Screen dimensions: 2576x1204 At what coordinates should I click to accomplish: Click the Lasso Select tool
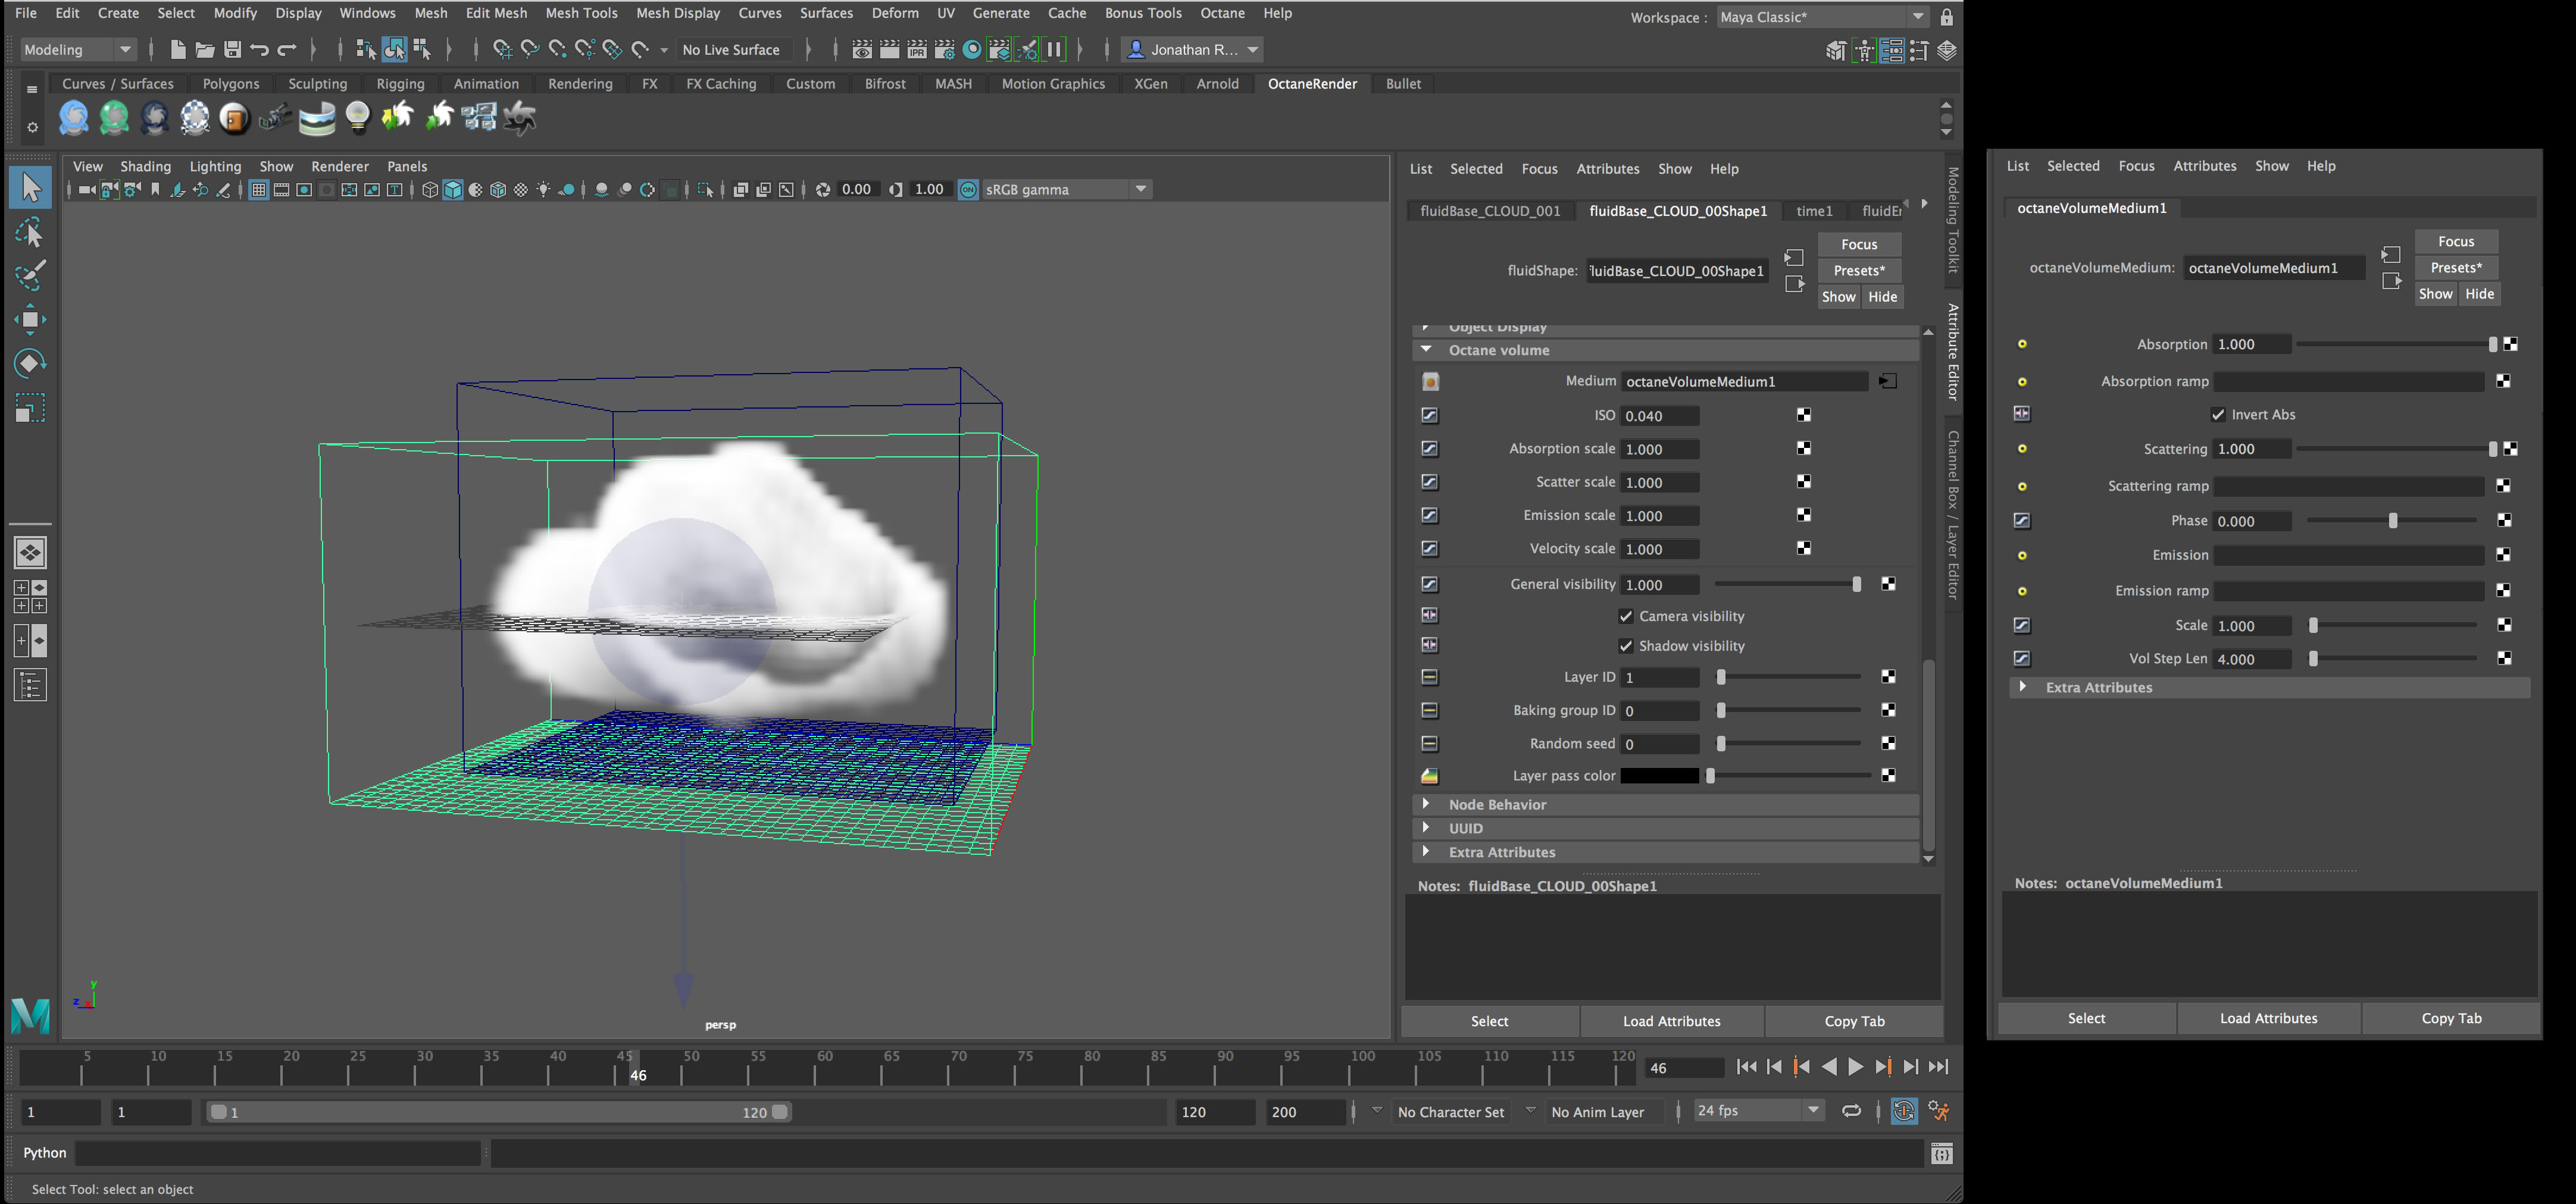pos(29,232)
